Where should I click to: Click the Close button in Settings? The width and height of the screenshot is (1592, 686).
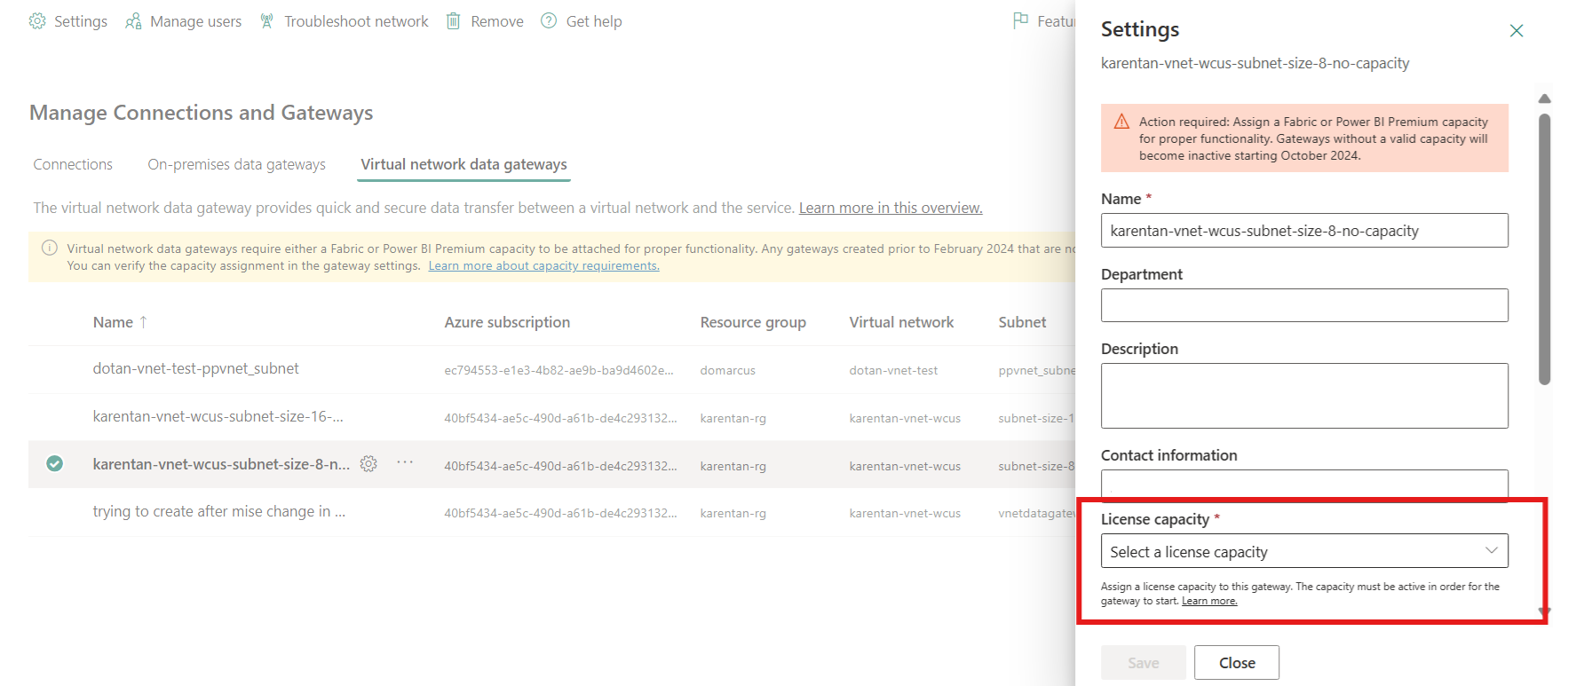pos(1236,662)
